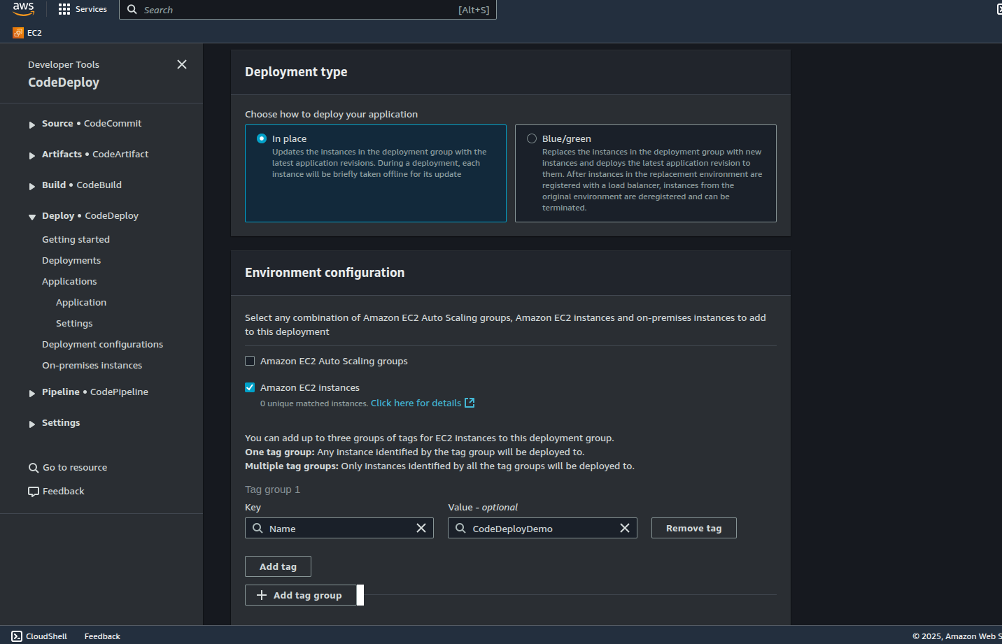Click the Tag group 1 label
The width and height of the screenshot is (1002, 644).
pos(272,489)
